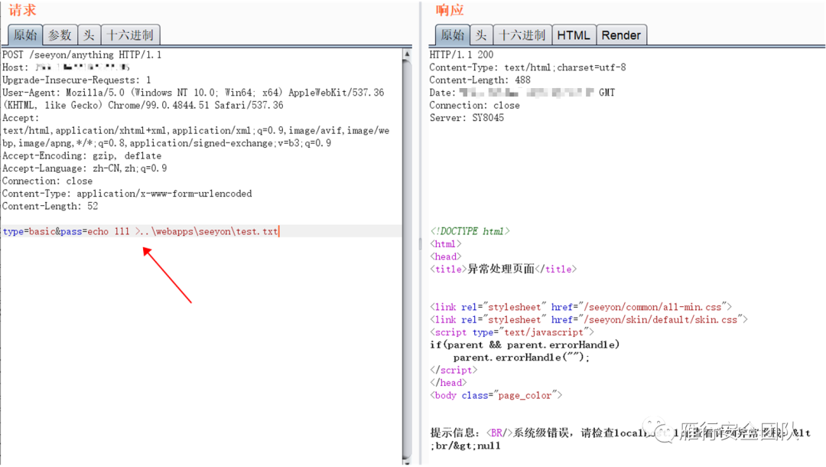Click the <!DOCTYPE html> line in the response
This screenshot has width=826, height=467.
pos(470,231)
